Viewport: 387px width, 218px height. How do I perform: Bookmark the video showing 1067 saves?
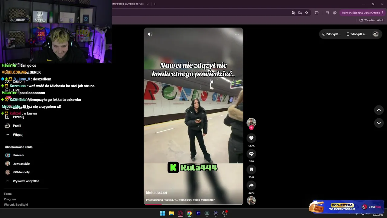pos(251,170)
